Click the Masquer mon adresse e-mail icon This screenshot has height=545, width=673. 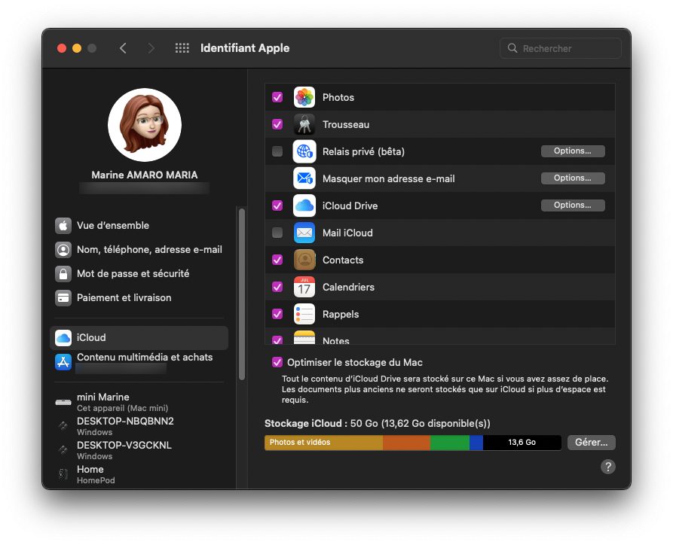click(x=304, y=178)
